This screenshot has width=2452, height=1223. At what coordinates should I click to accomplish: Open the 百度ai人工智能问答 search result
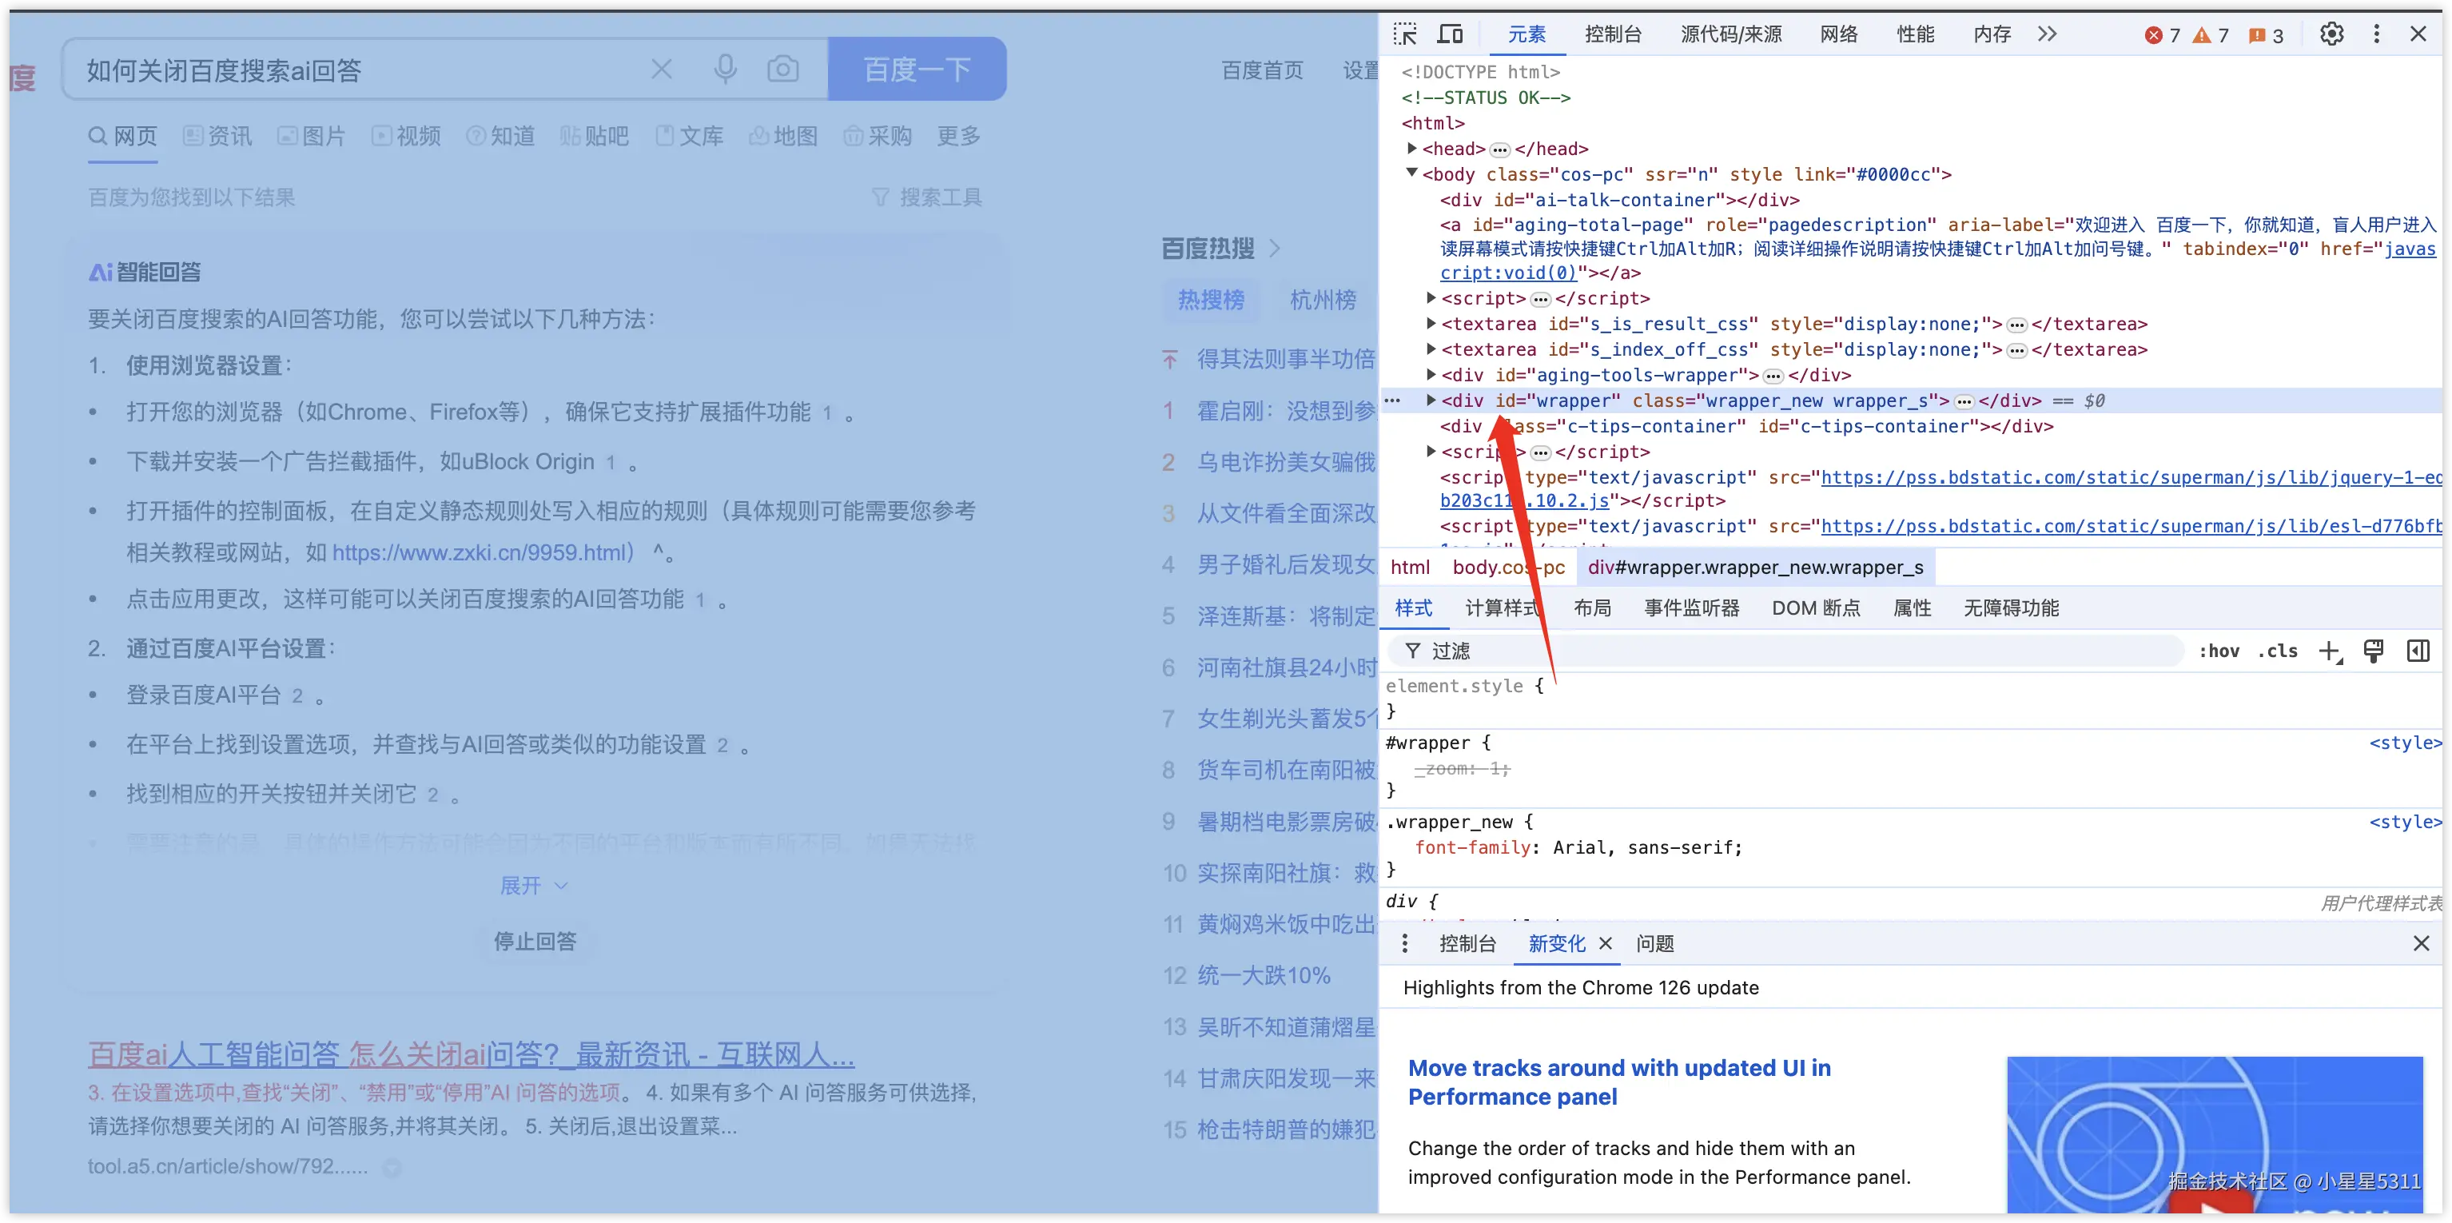[x=472, y=1054]
